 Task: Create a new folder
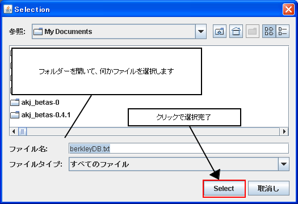[253, 31]
